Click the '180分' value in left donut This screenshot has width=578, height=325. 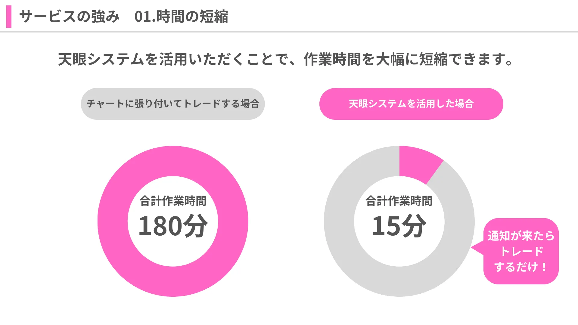(173, 226)
